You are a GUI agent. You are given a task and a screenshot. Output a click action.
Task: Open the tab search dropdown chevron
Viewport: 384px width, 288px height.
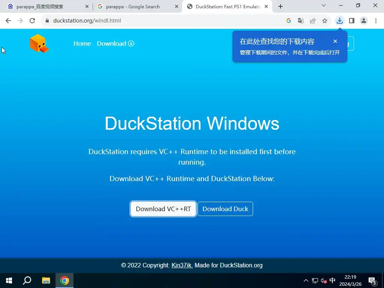(x=324, y=5)
